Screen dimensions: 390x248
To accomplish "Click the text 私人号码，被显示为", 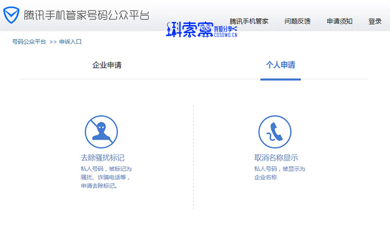I will click(x=280, y=169).
